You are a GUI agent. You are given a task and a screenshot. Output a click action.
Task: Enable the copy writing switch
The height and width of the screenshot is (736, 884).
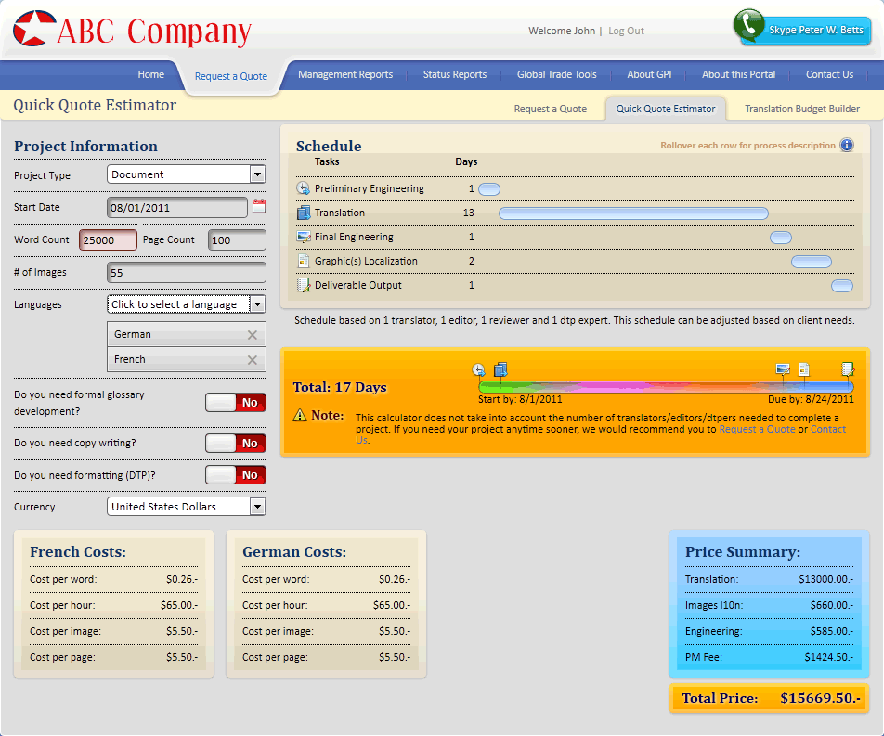click(236, 444)
